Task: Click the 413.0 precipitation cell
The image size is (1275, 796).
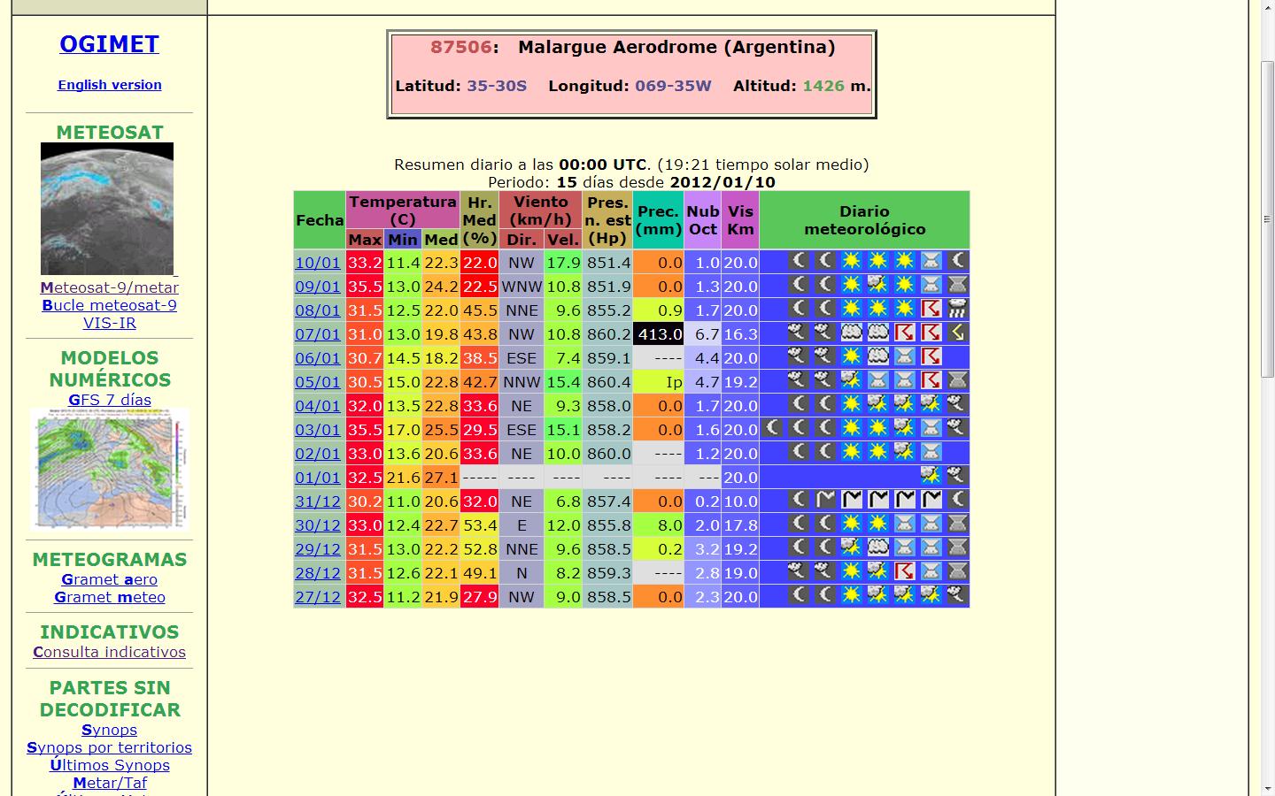Action: [x=659, y=334]
